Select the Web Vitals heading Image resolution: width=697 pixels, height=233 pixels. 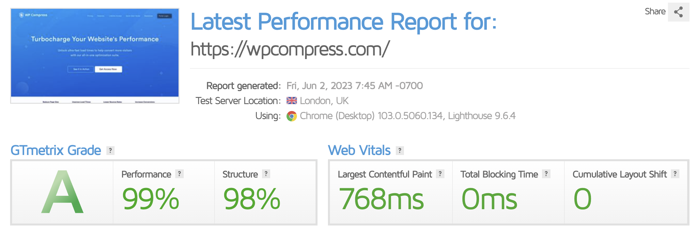coord(359,150)
